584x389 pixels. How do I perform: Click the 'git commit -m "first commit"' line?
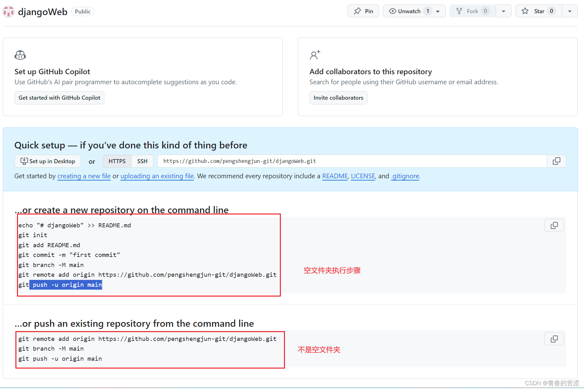click(69, 255)
